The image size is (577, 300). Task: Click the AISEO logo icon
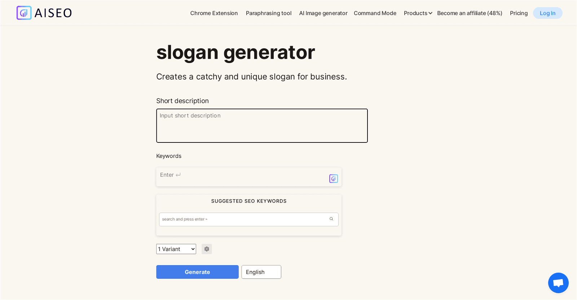pos(24,13)
